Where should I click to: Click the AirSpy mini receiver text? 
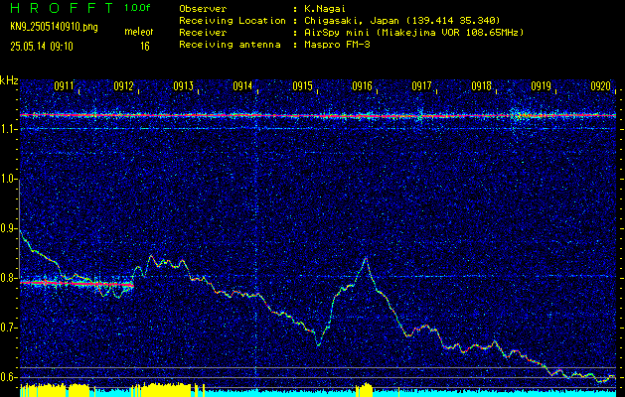tap(413, 33)
